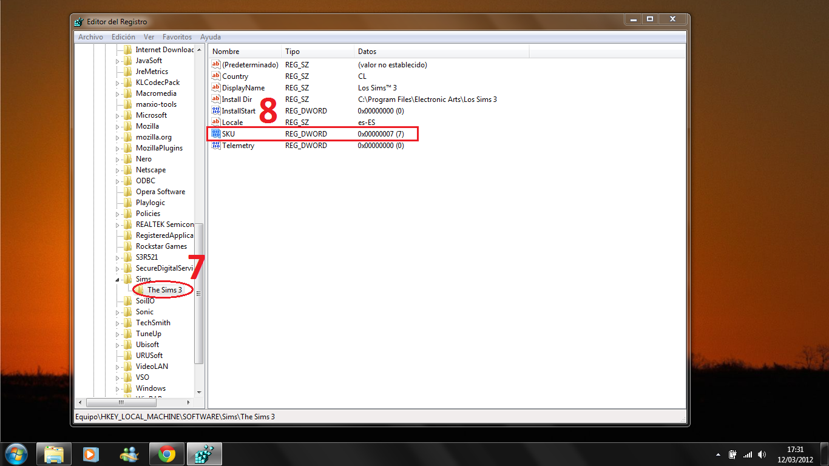Click the InstallStart DWORD icon
The height and width of the screenshot is (466, 829).
[216, 111]
